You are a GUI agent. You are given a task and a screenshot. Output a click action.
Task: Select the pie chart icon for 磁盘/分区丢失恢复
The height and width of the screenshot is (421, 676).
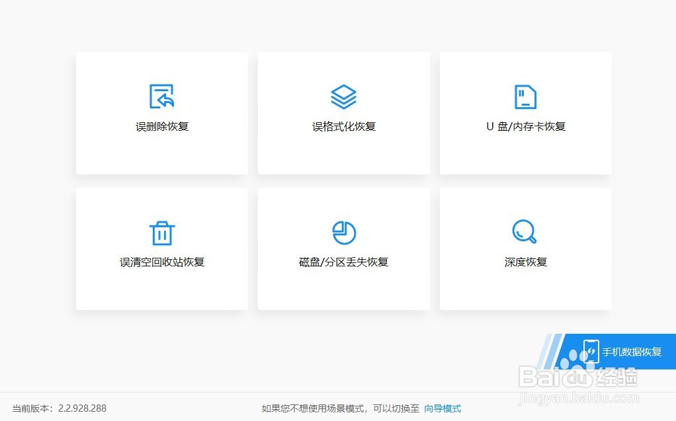[343, 232]
